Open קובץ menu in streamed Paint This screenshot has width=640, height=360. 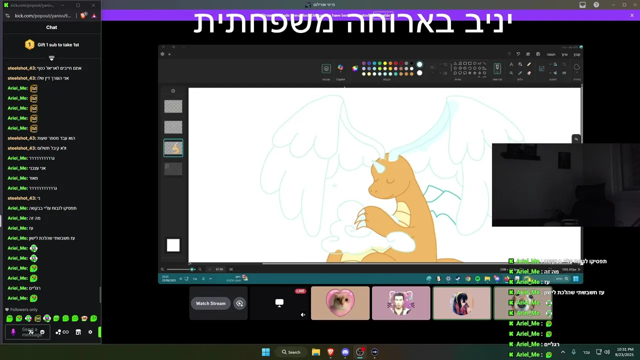[576, 54]
